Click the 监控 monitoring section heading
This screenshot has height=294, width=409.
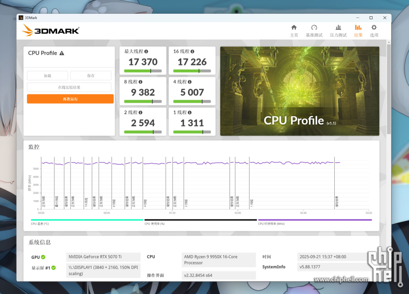pos(34,147)
